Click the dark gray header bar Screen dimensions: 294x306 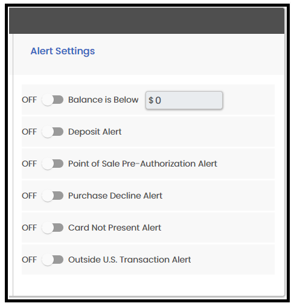coord(147,21)
